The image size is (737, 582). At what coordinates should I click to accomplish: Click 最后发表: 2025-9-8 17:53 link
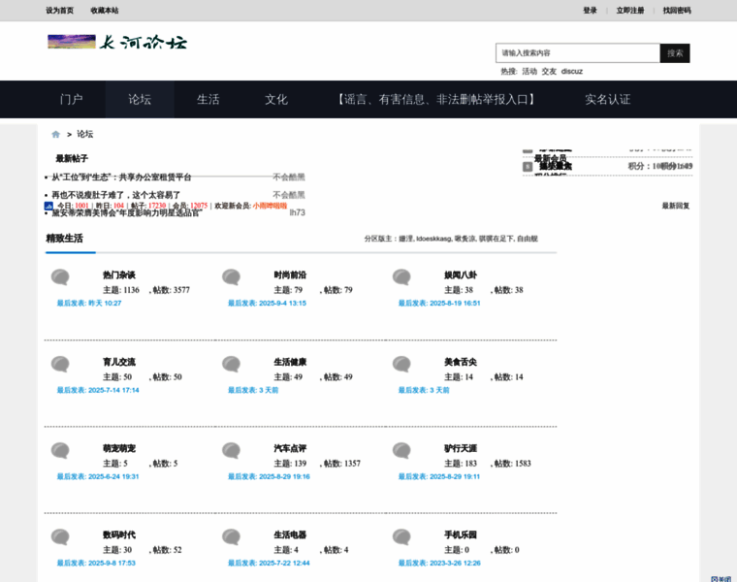pos(96,564)
